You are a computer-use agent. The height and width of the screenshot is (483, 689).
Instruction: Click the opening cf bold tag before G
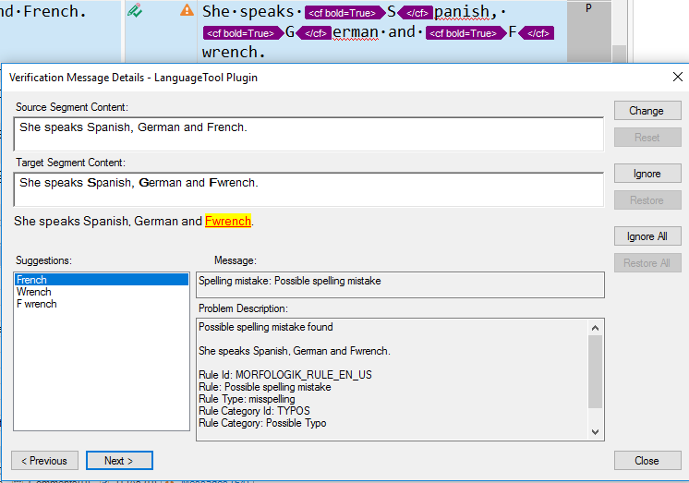point(240,33)
